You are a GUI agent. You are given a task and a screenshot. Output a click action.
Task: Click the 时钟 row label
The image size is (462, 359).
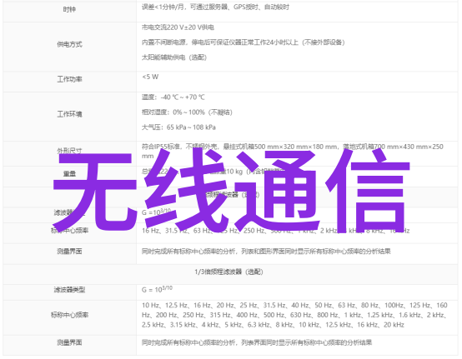click(69, 9)
